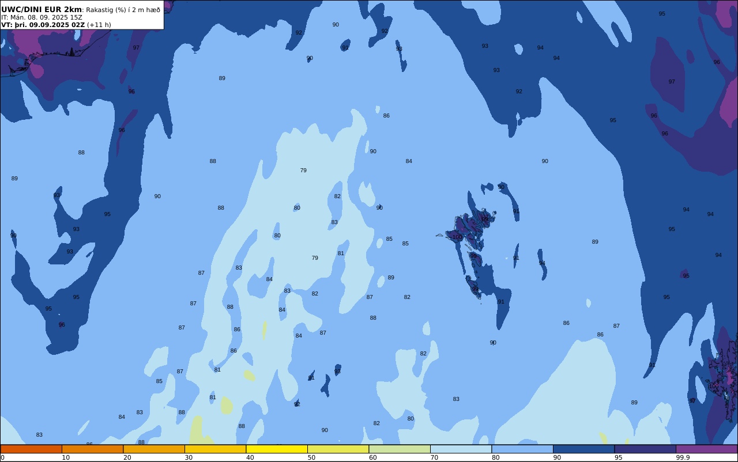738x462 pixels.
Task: Click the 0–10 dark orange legend swatch
Action: point(31,449)
